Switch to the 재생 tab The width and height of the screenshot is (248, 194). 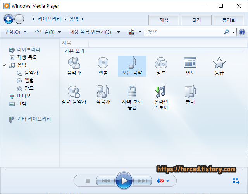[x=164, y=20]
